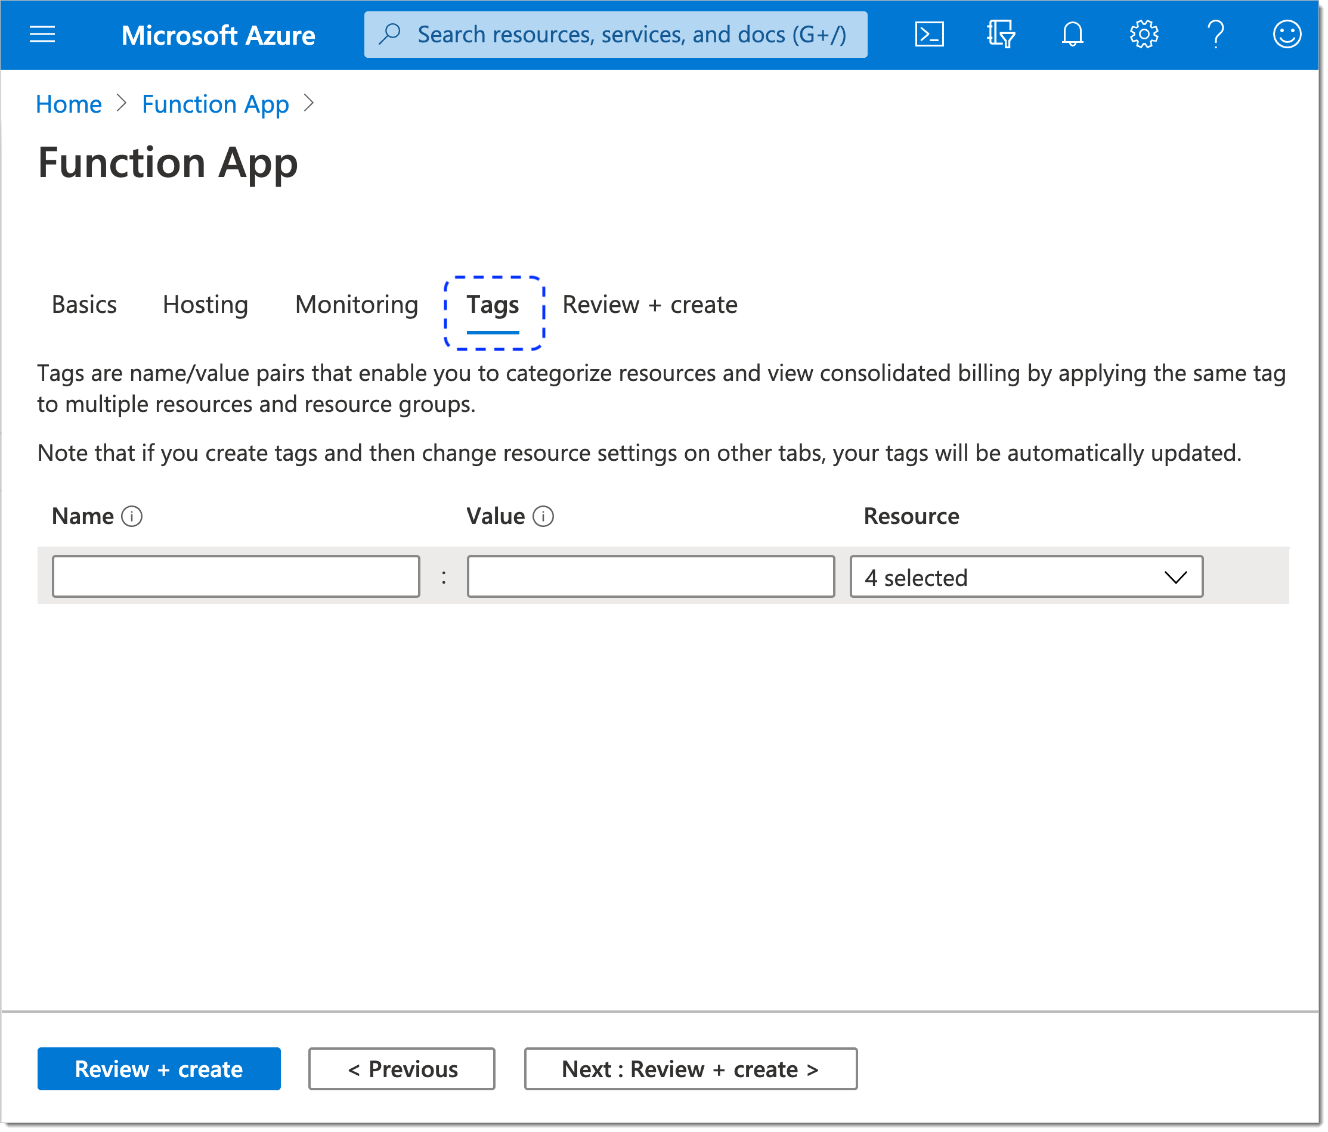Click the blue Review + create button
Image resolution: width=1328 pixels, height=1132 pixels.
tap(159, 1069)
